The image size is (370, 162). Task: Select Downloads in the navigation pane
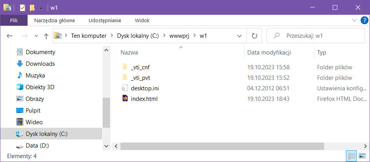pos(40,64)
